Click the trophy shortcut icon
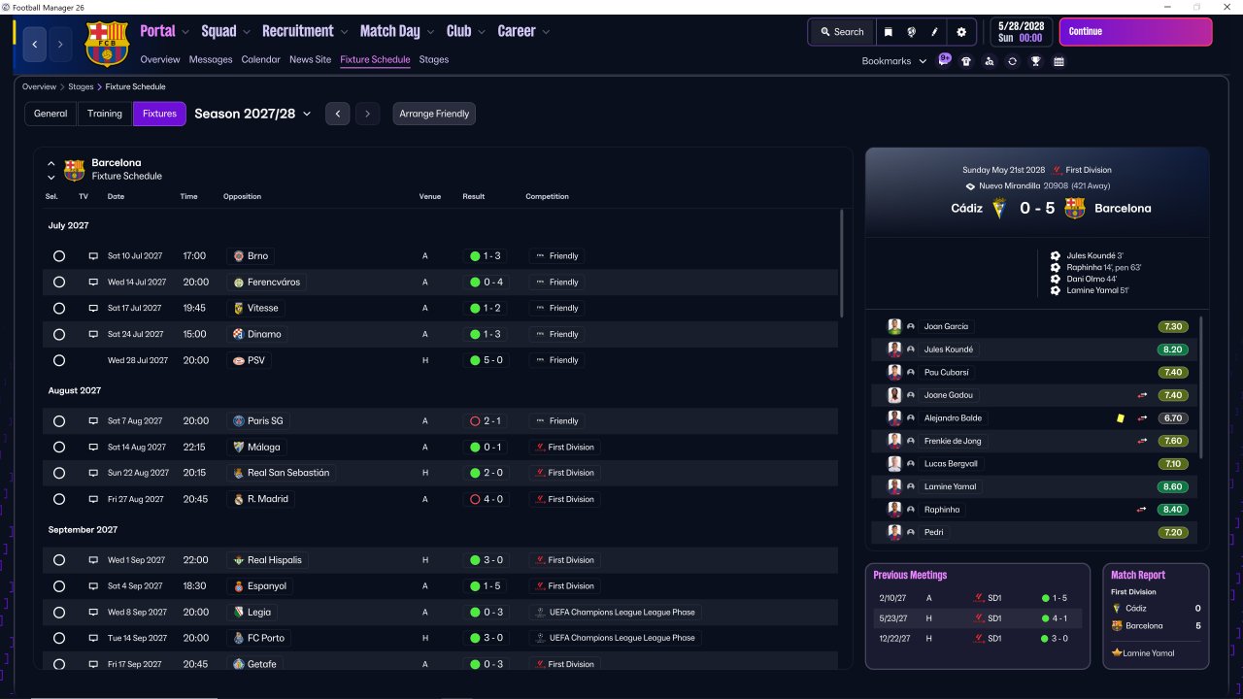1243x699 pixels. [1036, 61]
